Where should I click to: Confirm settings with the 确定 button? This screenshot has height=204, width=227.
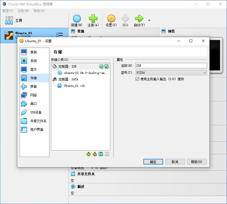tap(153, 162)
